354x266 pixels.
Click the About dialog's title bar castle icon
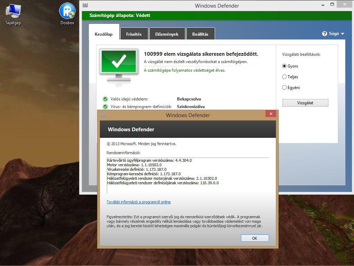pos(103,115)
